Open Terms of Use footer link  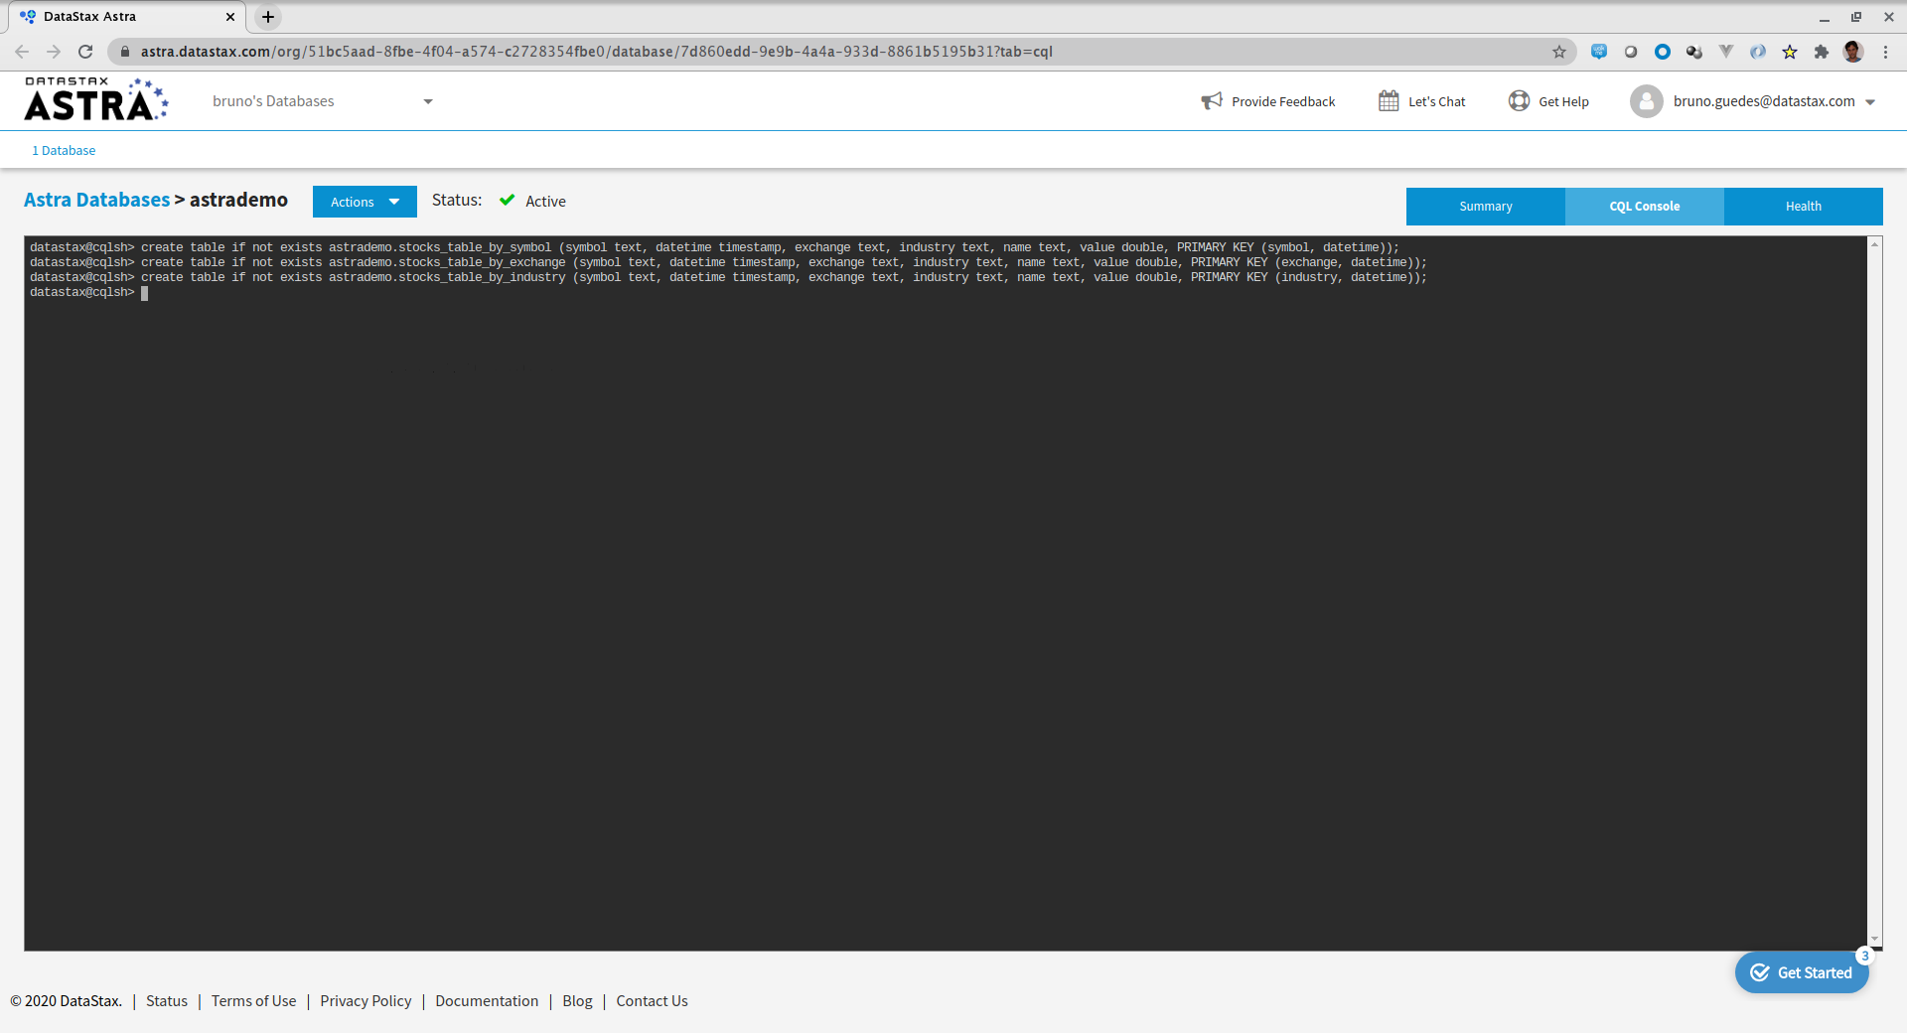point(253,1001)
